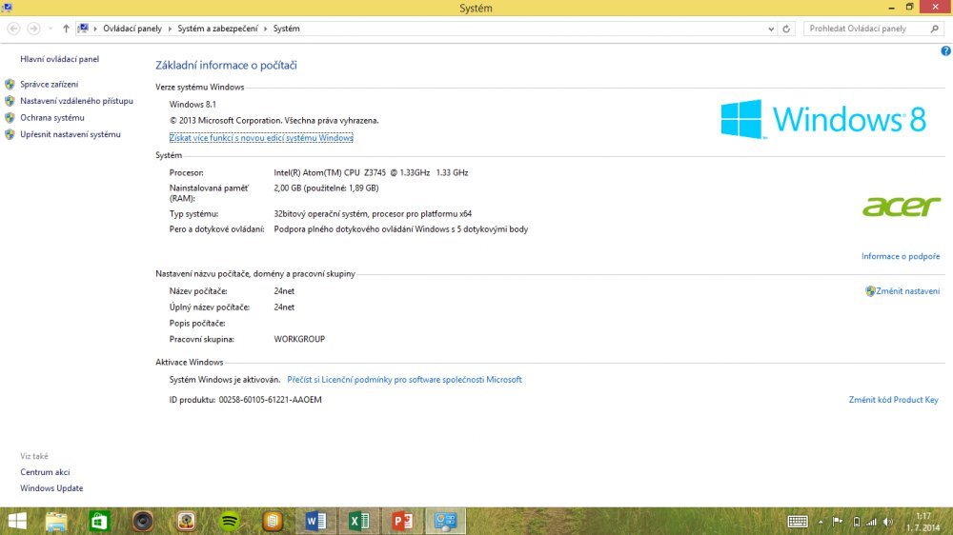Screen dimensions: 953x535
Task: Click the Ochrana systému sidebar link
Action: 52,118
